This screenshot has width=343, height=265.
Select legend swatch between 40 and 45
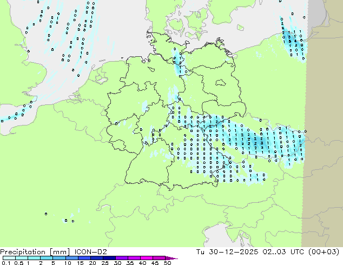[147, 258]
